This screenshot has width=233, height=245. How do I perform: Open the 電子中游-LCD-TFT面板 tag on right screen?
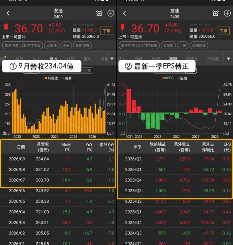click(x=139, y=46)
